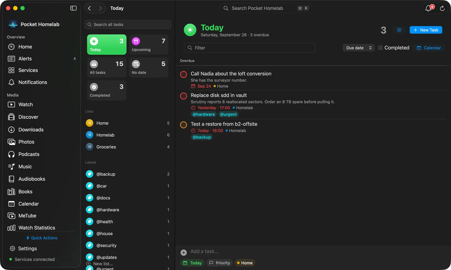The width and height of the screenshot is (451, 270).
Task: Go back with the left chevron
Action: pos(90,8)
